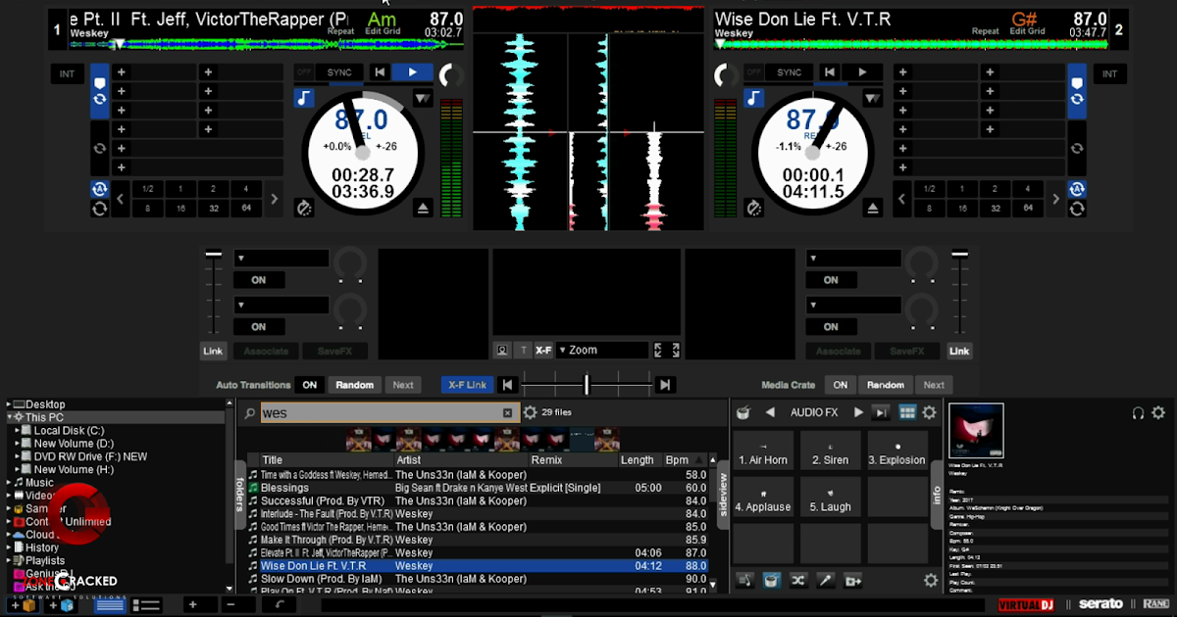
Task: Add first cue point on left deck
Action: (121, 72)
